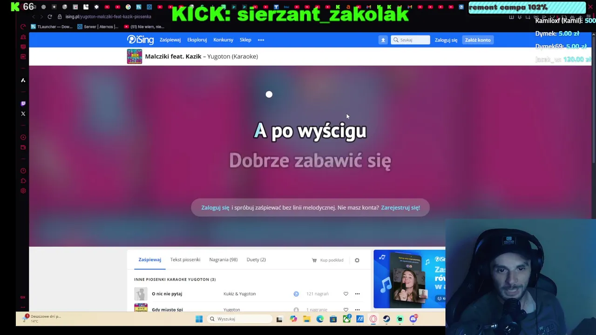Open Twitch in the Opera GX sidebar
The height and width of the screenshot is (335, 596).
23,103
